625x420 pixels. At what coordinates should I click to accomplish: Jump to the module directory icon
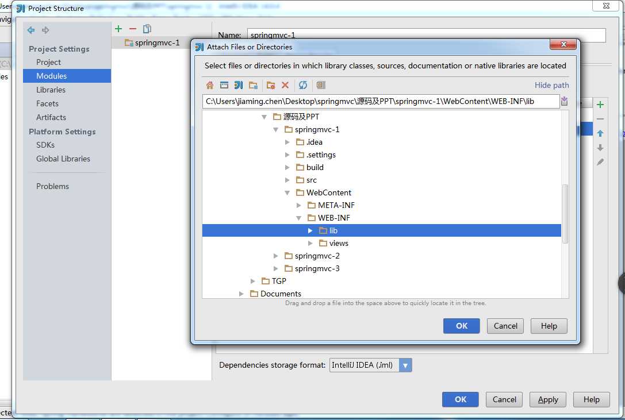pos(253,85)
